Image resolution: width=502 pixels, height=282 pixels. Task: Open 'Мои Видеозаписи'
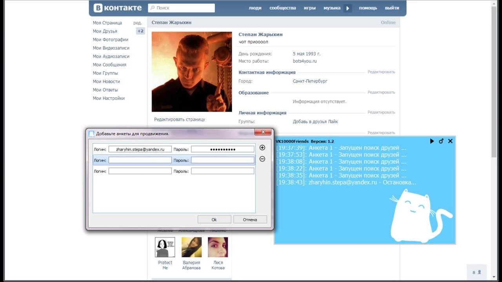111,48
